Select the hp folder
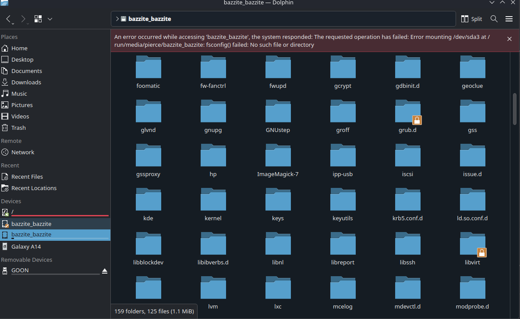 (x=213, y=160)
